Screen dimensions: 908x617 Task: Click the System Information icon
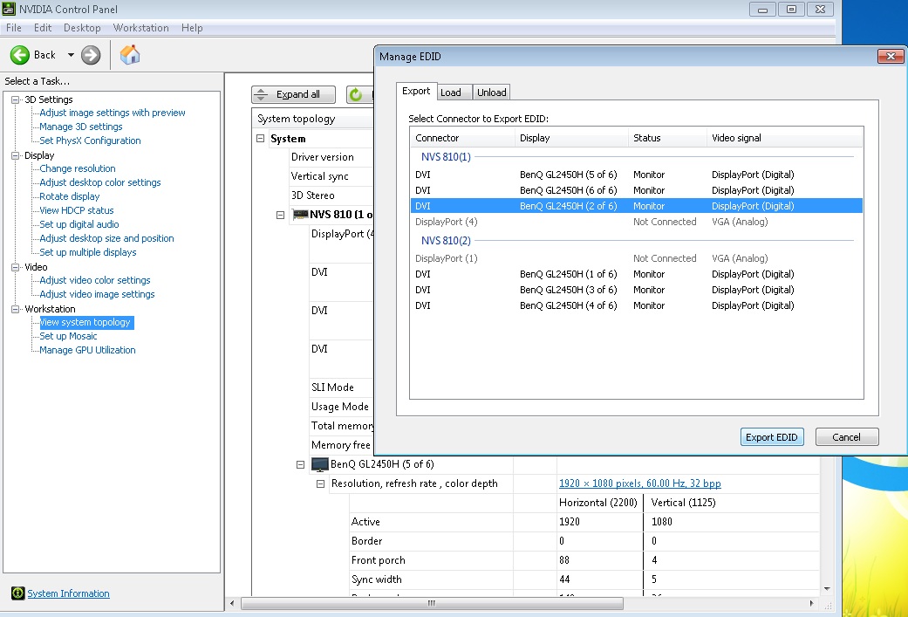click(x=18, y=593)
